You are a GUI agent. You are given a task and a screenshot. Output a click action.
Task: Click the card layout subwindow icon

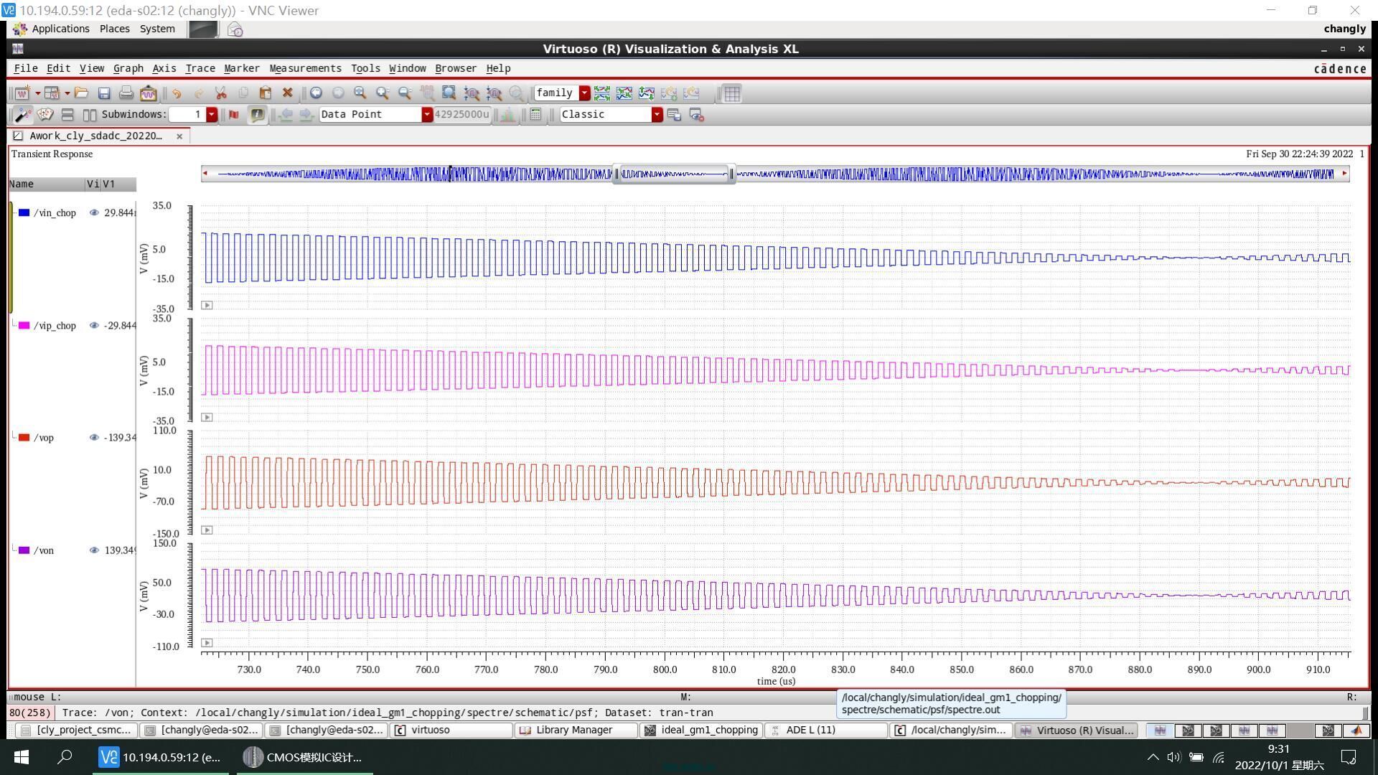tap(45, 115)
